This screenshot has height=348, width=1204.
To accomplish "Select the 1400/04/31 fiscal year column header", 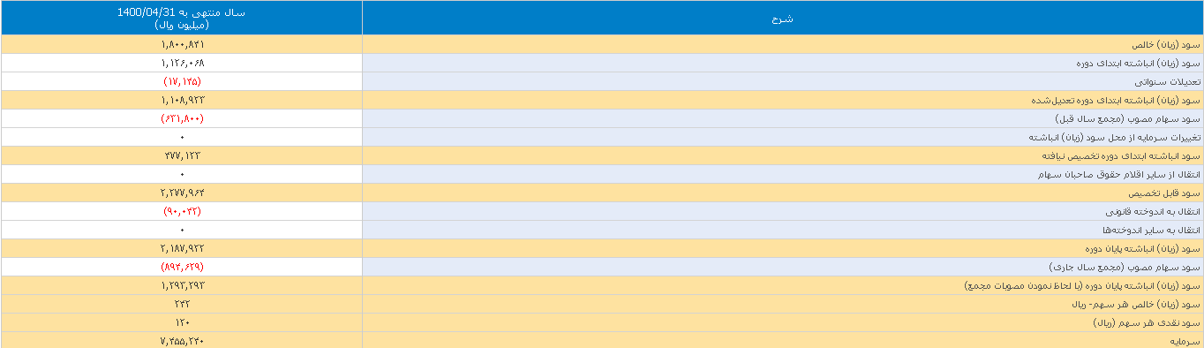I will pos(182,18).
